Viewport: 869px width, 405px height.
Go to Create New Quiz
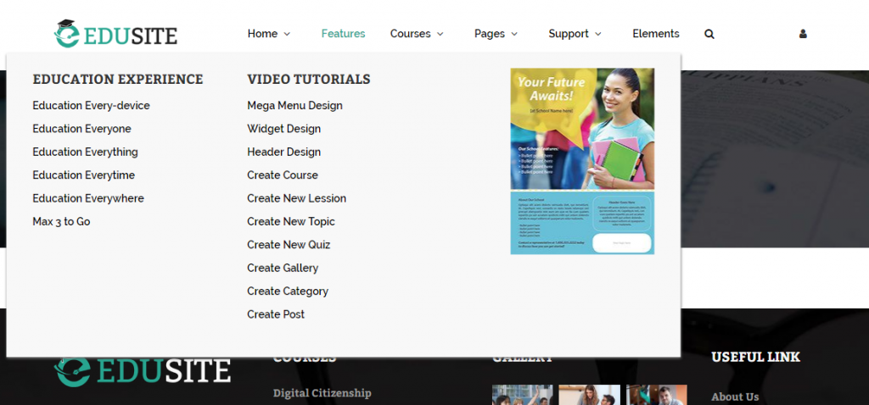[x=289, y=245]
